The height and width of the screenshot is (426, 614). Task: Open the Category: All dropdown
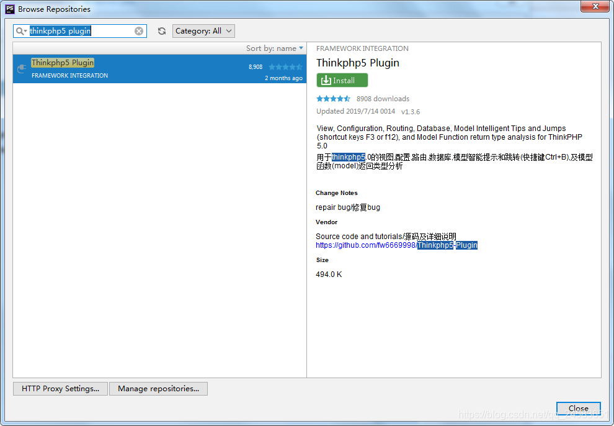click(x=203, y=31)
